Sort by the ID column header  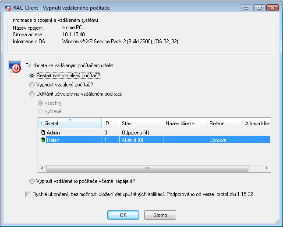pyautogui.click(x=110, y=123)
